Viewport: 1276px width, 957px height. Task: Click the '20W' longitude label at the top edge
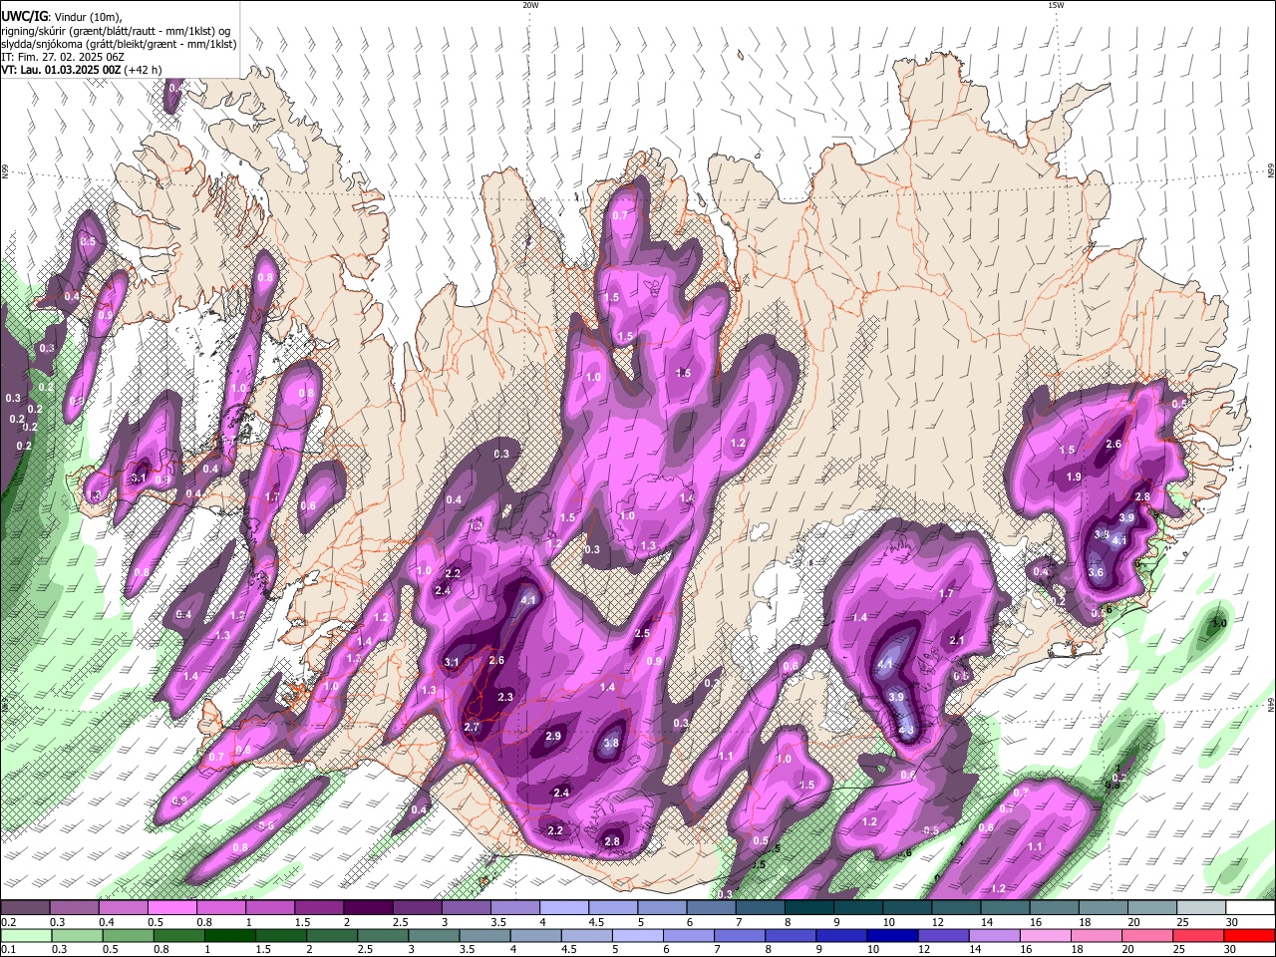click(x=530, y=5)
